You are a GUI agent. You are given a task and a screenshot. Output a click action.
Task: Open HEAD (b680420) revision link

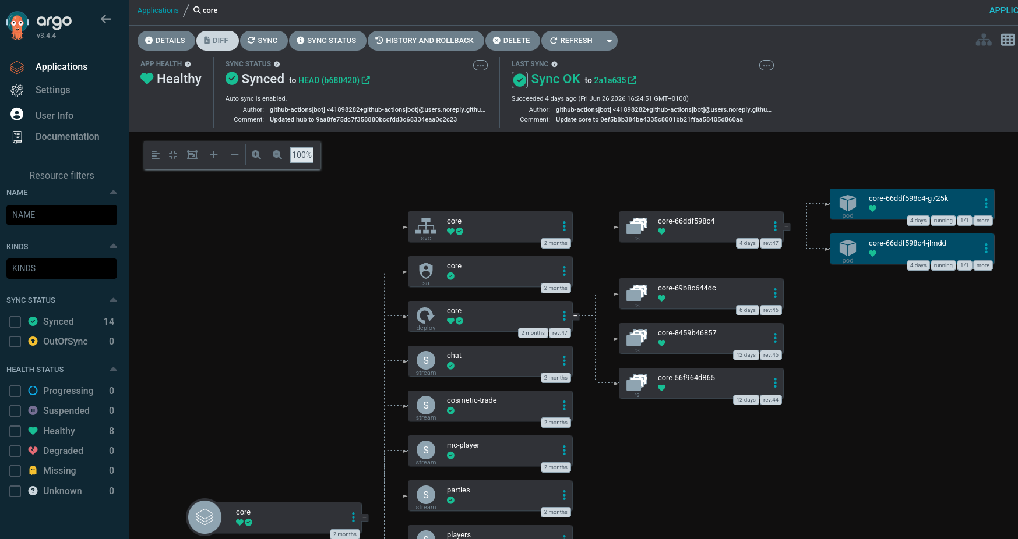coord(334,80)
